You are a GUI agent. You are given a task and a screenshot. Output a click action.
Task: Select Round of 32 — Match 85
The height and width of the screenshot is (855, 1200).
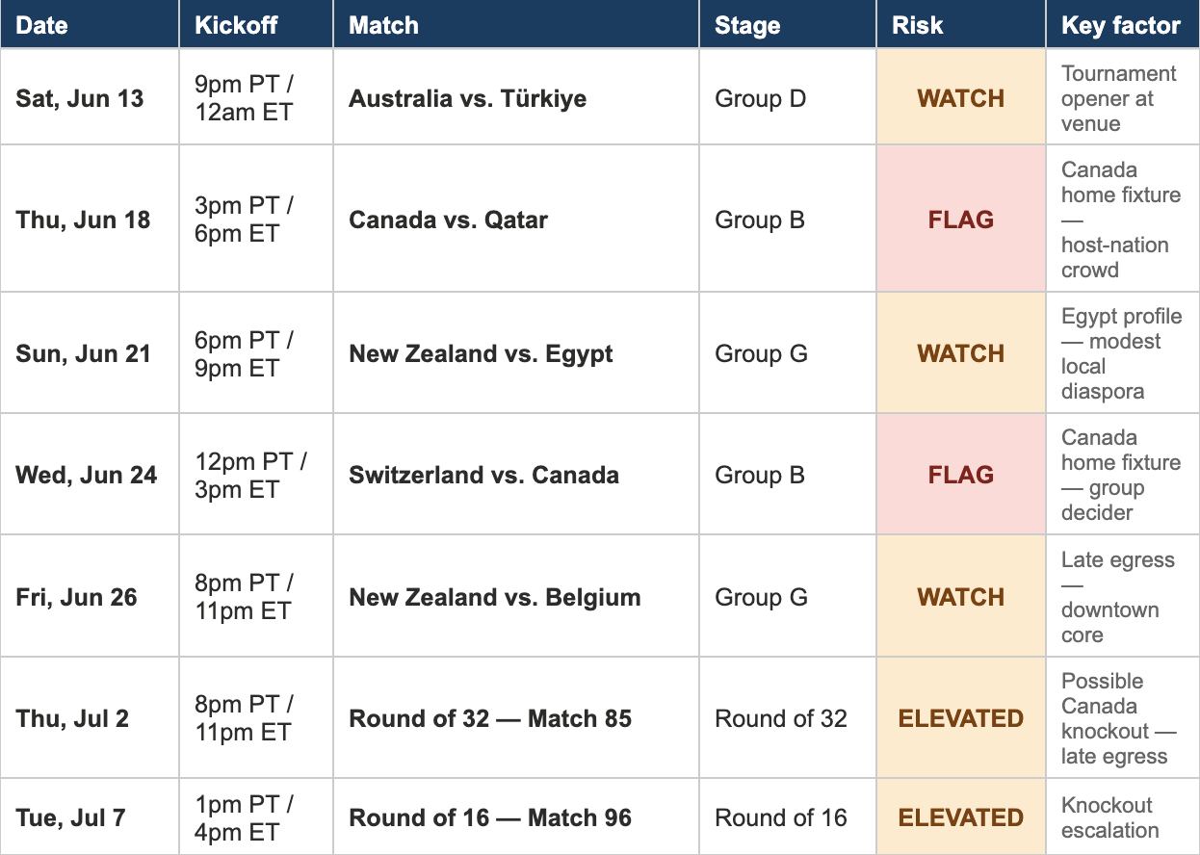coord(490,718)
